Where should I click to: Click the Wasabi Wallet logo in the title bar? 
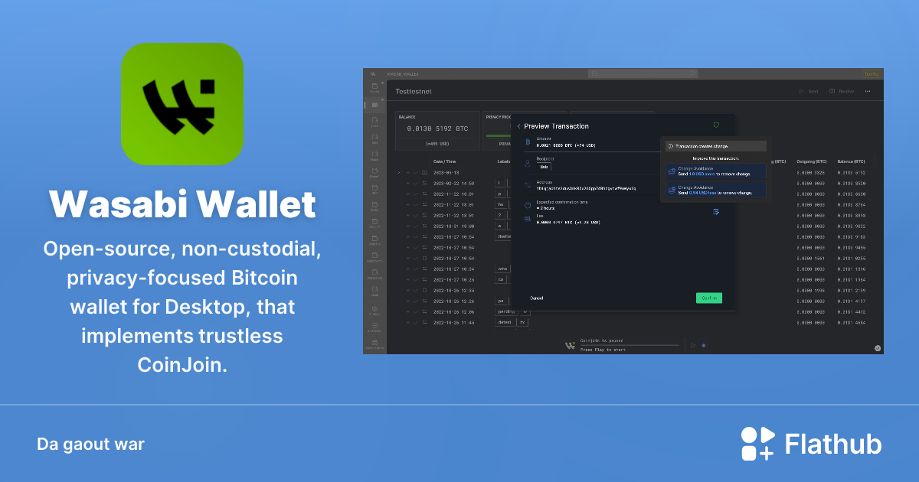tap(373, 73)
